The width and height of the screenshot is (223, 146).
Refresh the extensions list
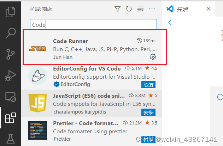[x=129, y=9]
